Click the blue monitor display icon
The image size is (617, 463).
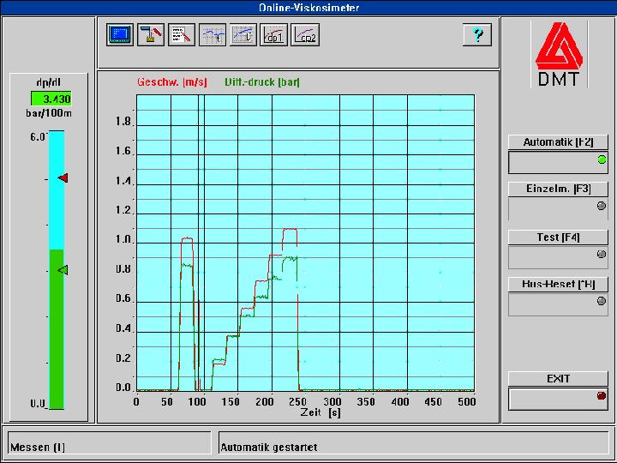(x=119, y=34)
